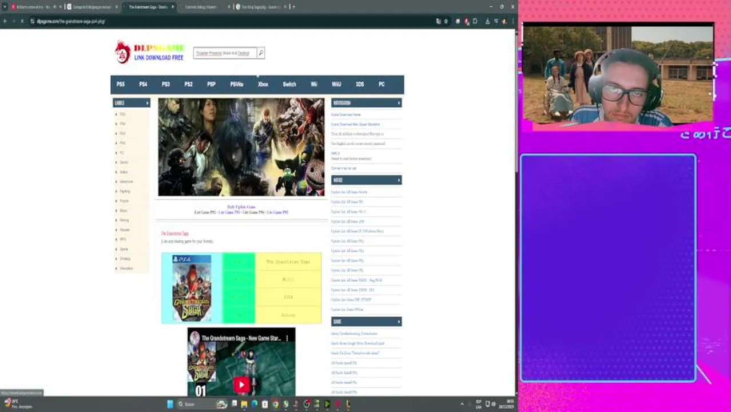
Task: Open the translate page icon in address bar
Action: [438, 21]
